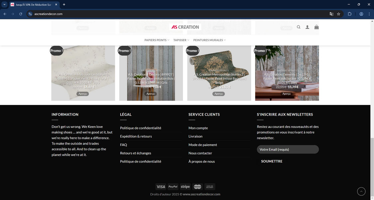Click the S'INSCRIRE AUX NEWSLETTERS heading
This screenshot has height=200, width=374.
coord(285,115)
